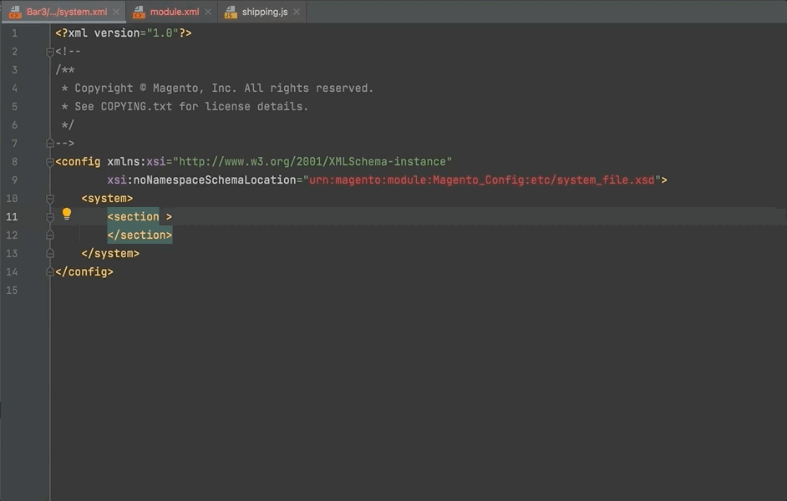Fold the section tag at line 11
This screenshot has width=787, height=501.
(50, 217)
